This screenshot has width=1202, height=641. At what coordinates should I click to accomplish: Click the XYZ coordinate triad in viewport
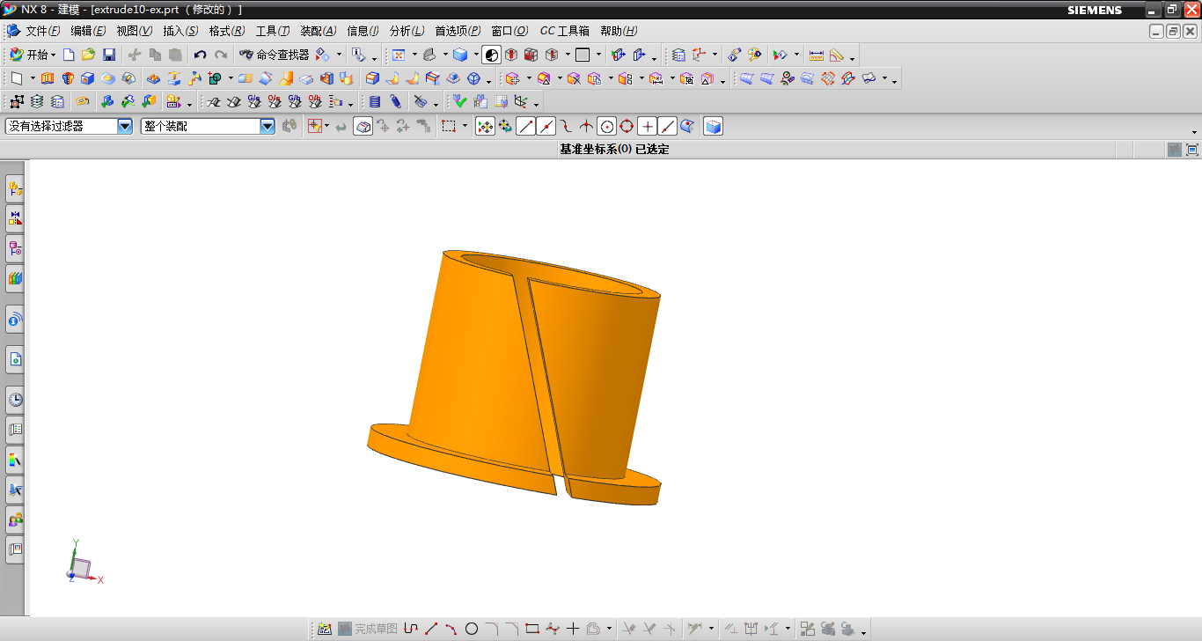84,564
